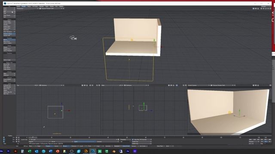
Task: Open Adobe Premiere Pro from the taskbar
Action: pos(9,151)
